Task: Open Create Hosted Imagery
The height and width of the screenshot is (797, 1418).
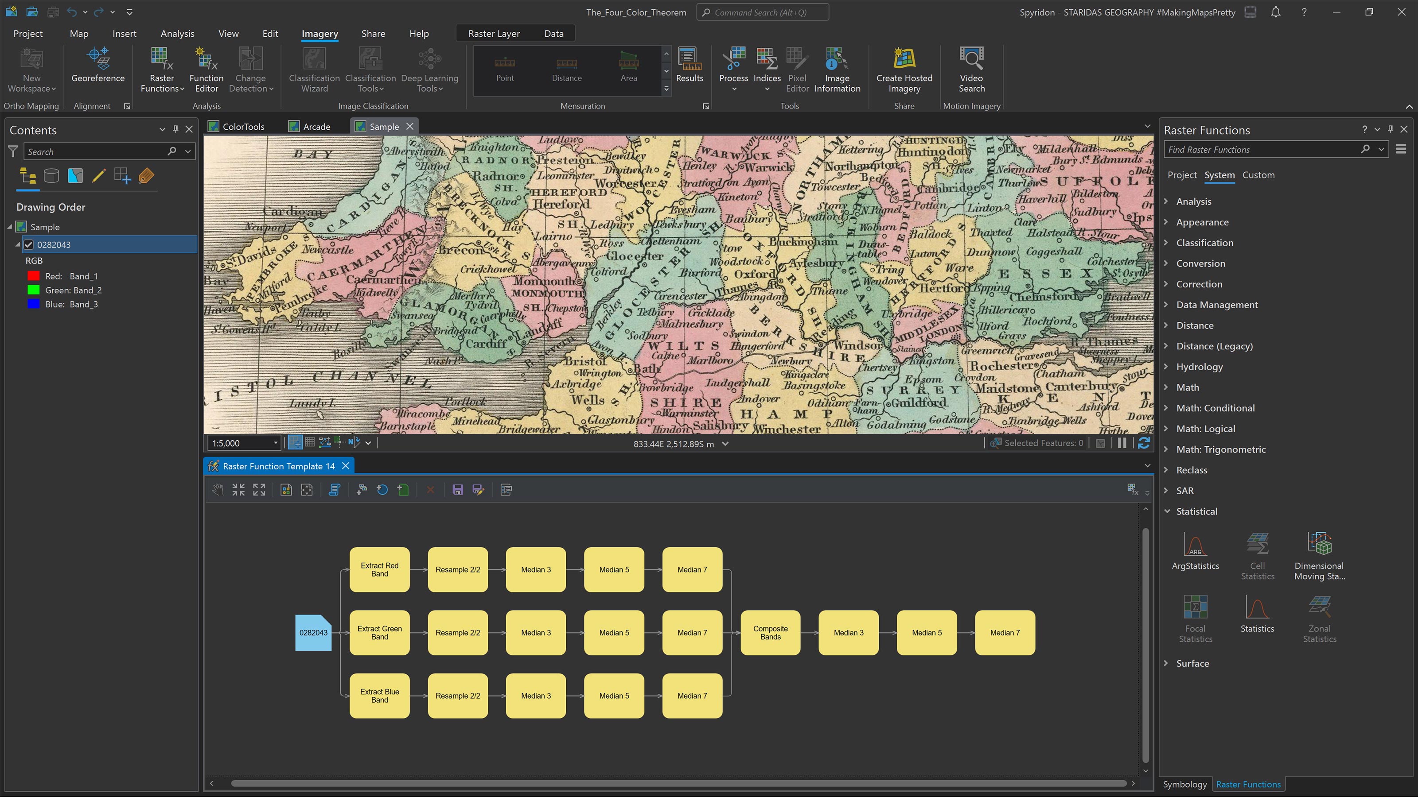Action: [904, 67]
